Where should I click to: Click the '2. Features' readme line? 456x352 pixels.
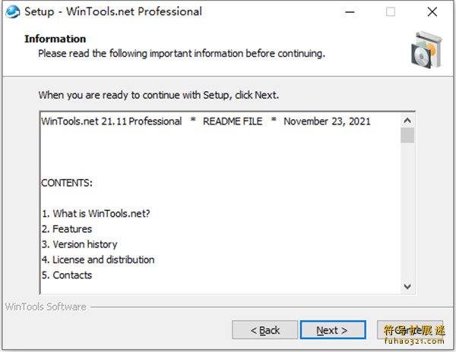(x=67, y=229)
